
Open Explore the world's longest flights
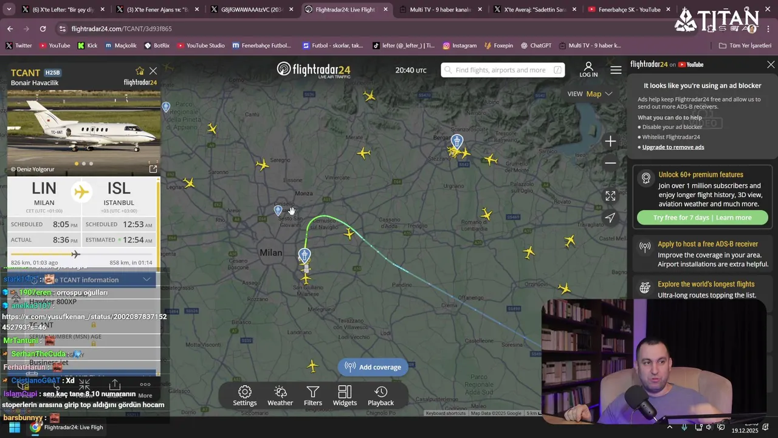703,289
